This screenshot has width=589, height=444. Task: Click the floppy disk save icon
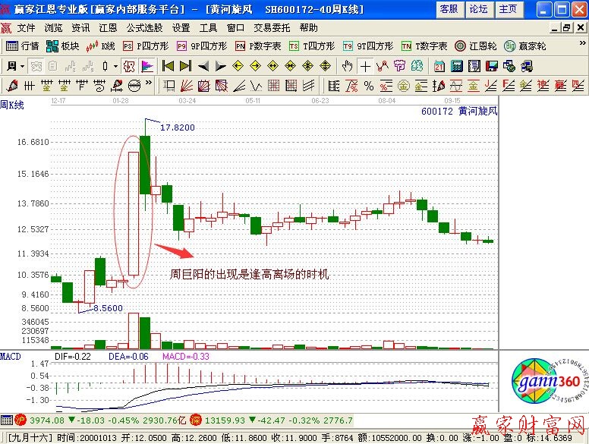coord(491,66)
